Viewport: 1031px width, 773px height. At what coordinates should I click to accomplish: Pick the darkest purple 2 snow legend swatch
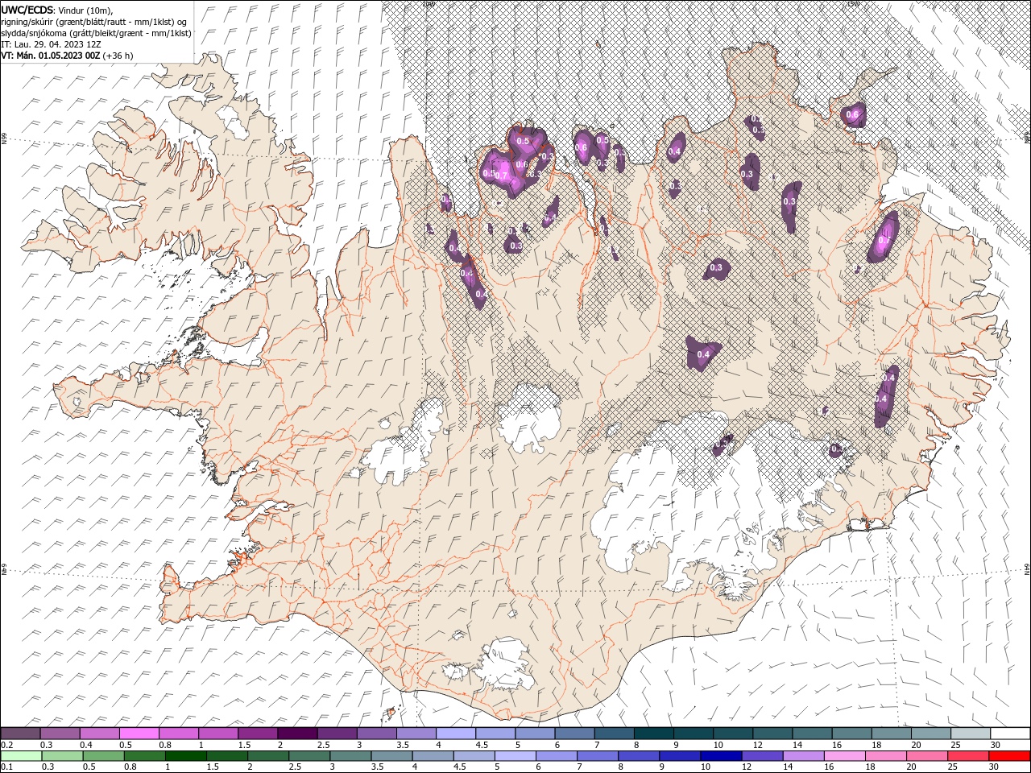(x=298, y=734)
